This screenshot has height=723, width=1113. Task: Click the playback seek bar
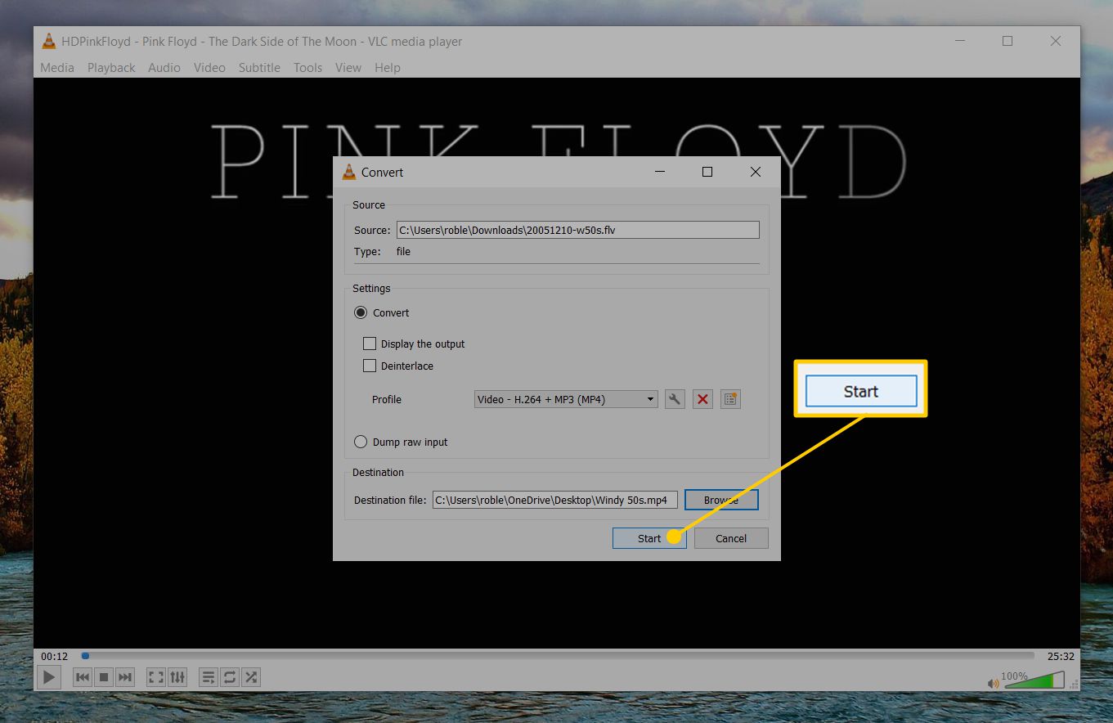pyautogui.click(x=558, y=656)
